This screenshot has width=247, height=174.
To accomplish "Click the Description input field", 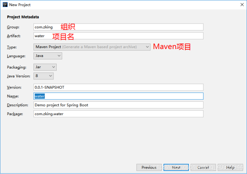I will (118, 105).
